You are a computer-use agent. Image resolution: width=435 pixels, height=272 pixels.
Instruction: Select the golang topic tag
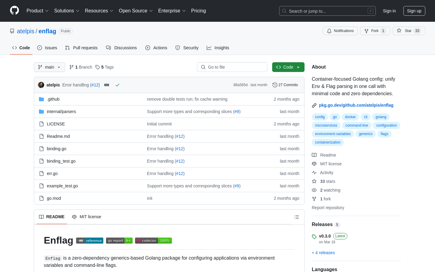point(381,117)
